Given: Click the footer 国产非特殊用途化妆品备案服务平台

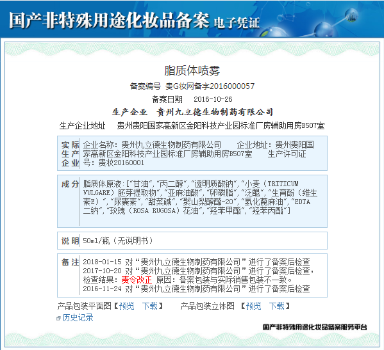Looking at the screenshot, I should click(x=315, y=327).
